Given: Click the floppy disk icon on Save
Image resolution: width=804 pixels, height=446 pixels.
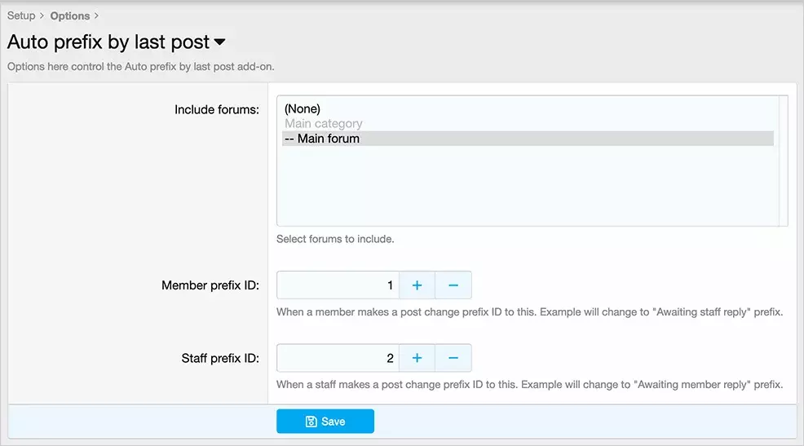Looking at the screenshot, I should pos(311,422).
